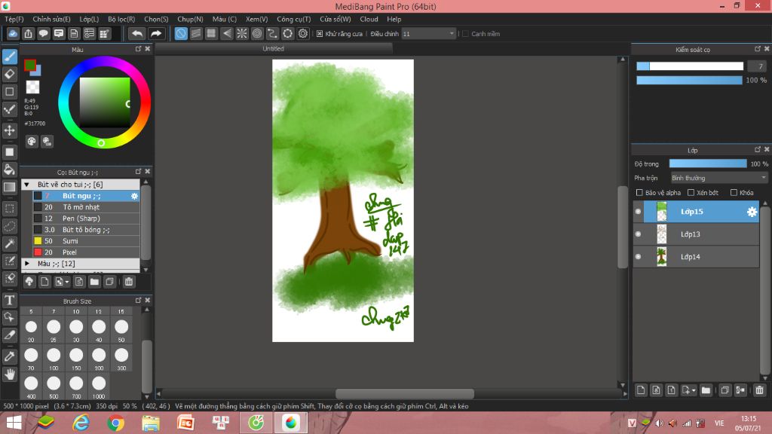Screen dimensions: 772x434
Task: Collapse the Bút vẽ cho tui brush group
Action: point(27,185)
